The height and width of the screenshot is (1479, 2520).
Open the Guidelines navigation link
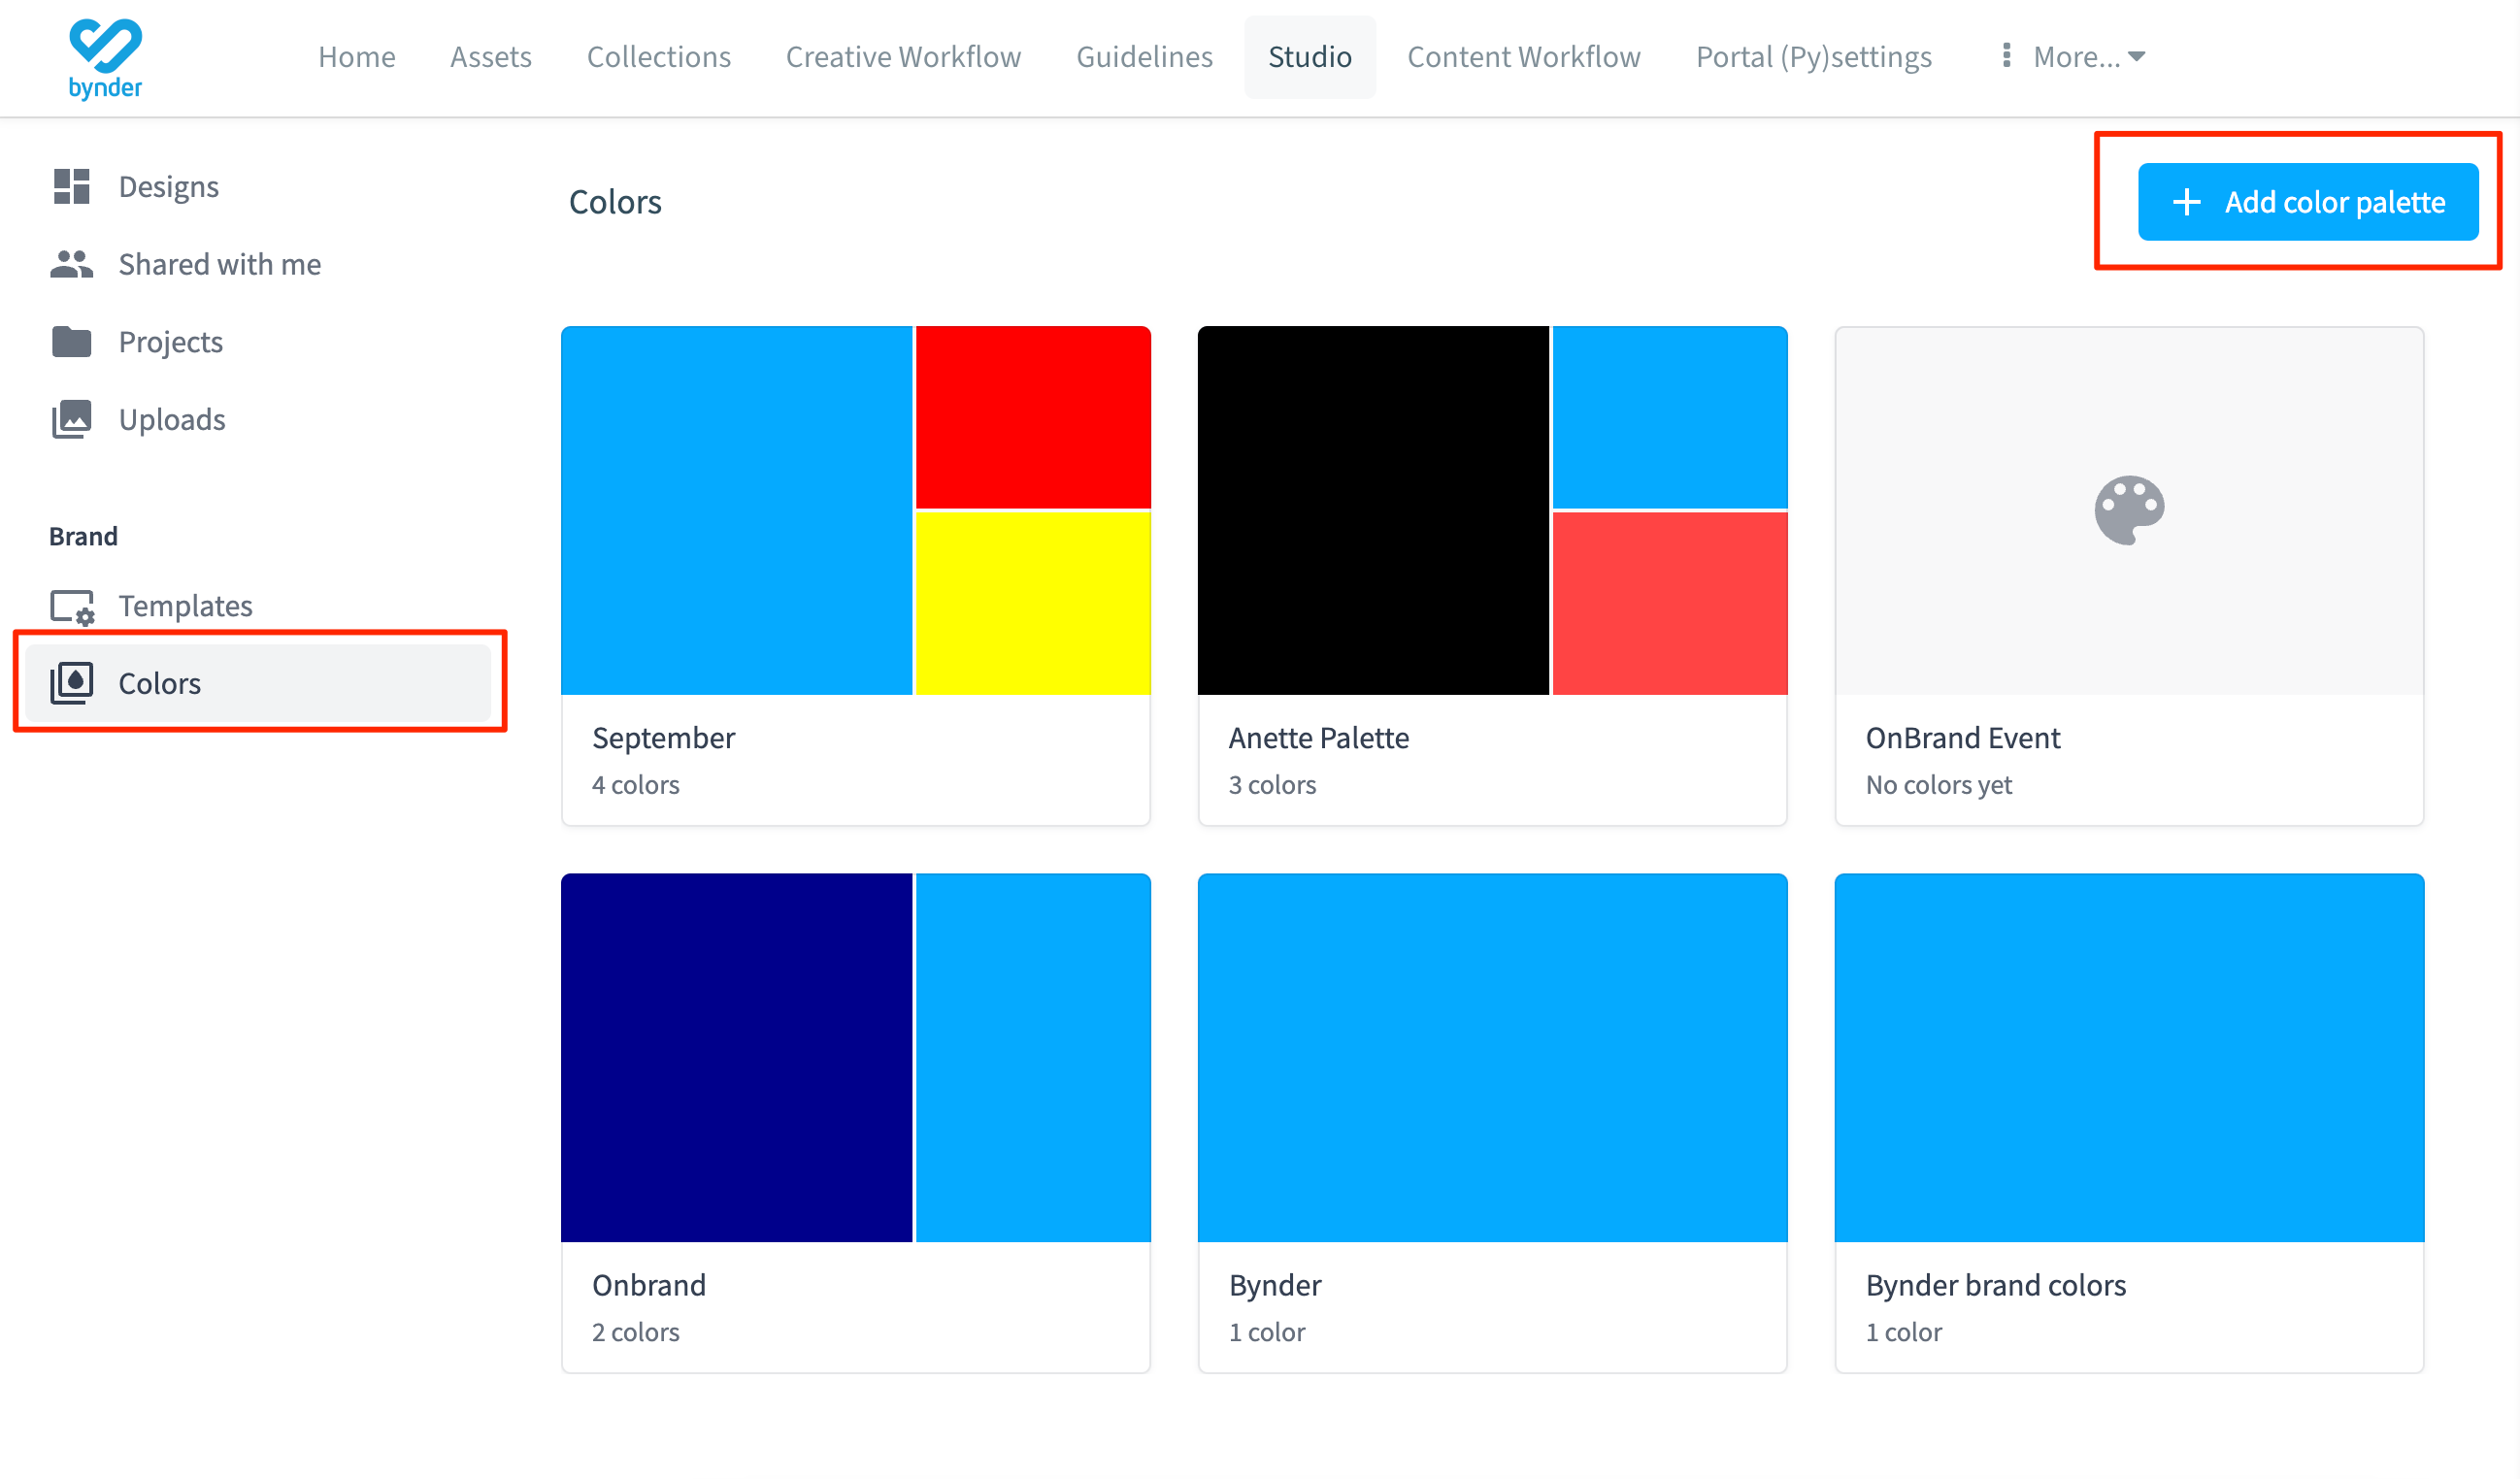pos(1144,57)
